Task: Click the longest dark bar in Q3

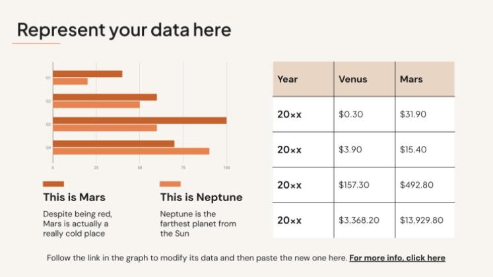Action: point(139,121)
